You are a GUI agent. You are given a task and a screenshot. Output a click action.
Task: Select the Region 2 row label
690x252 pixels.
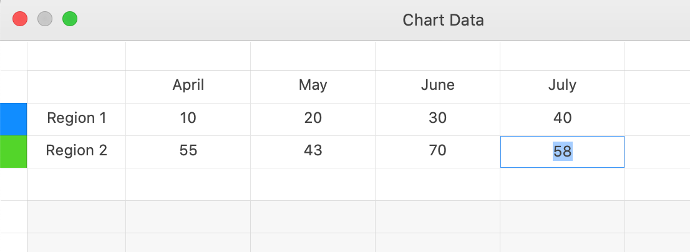pyautogui.click(x=77, y=150)
